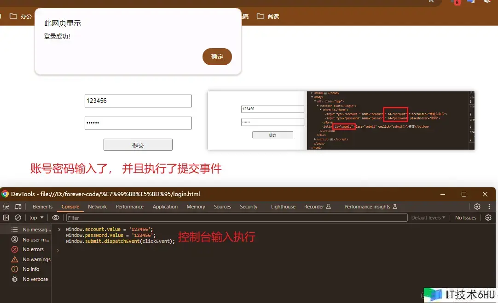Open the top JavaScript context dropdown

coord(36,218)
